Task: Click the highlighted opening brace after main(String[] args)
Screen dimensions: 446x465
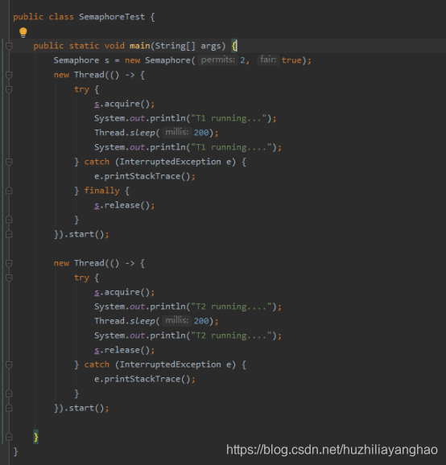Action: point(234,46)
